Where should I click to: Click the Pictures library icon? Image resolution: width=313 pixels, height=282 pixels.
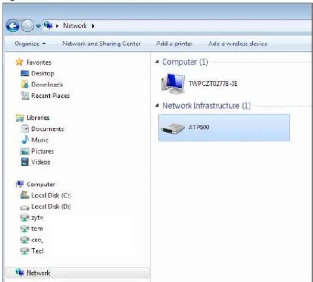[25, 151]
